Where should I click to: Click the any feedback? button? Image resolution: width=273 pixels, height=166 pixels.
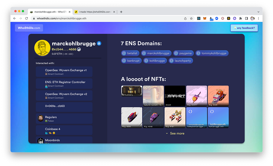tap(244, 28)
